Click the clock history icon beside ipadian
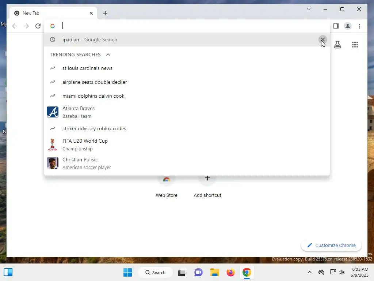This screenshot has height=281, width=374. pyautogui.click(x=53, y=40)
